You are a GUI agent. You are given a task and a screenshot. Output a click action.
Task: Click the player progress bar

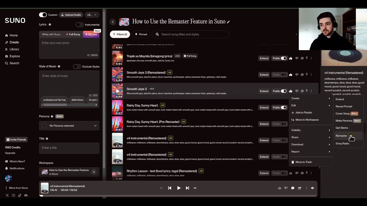click(x=178, y=196)
